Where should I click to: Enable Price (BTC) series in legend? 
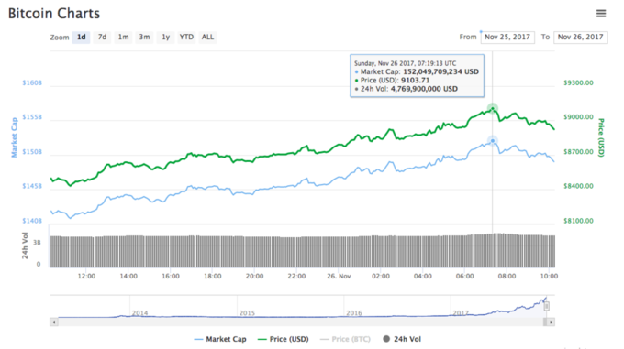point(345,339)
